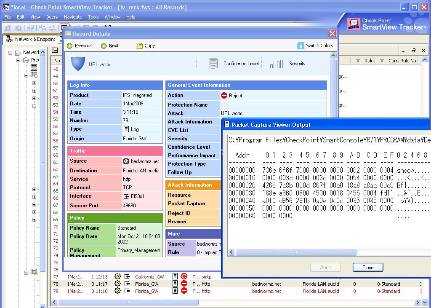Click the log document icon in row 79

click(x=175, y=291)
